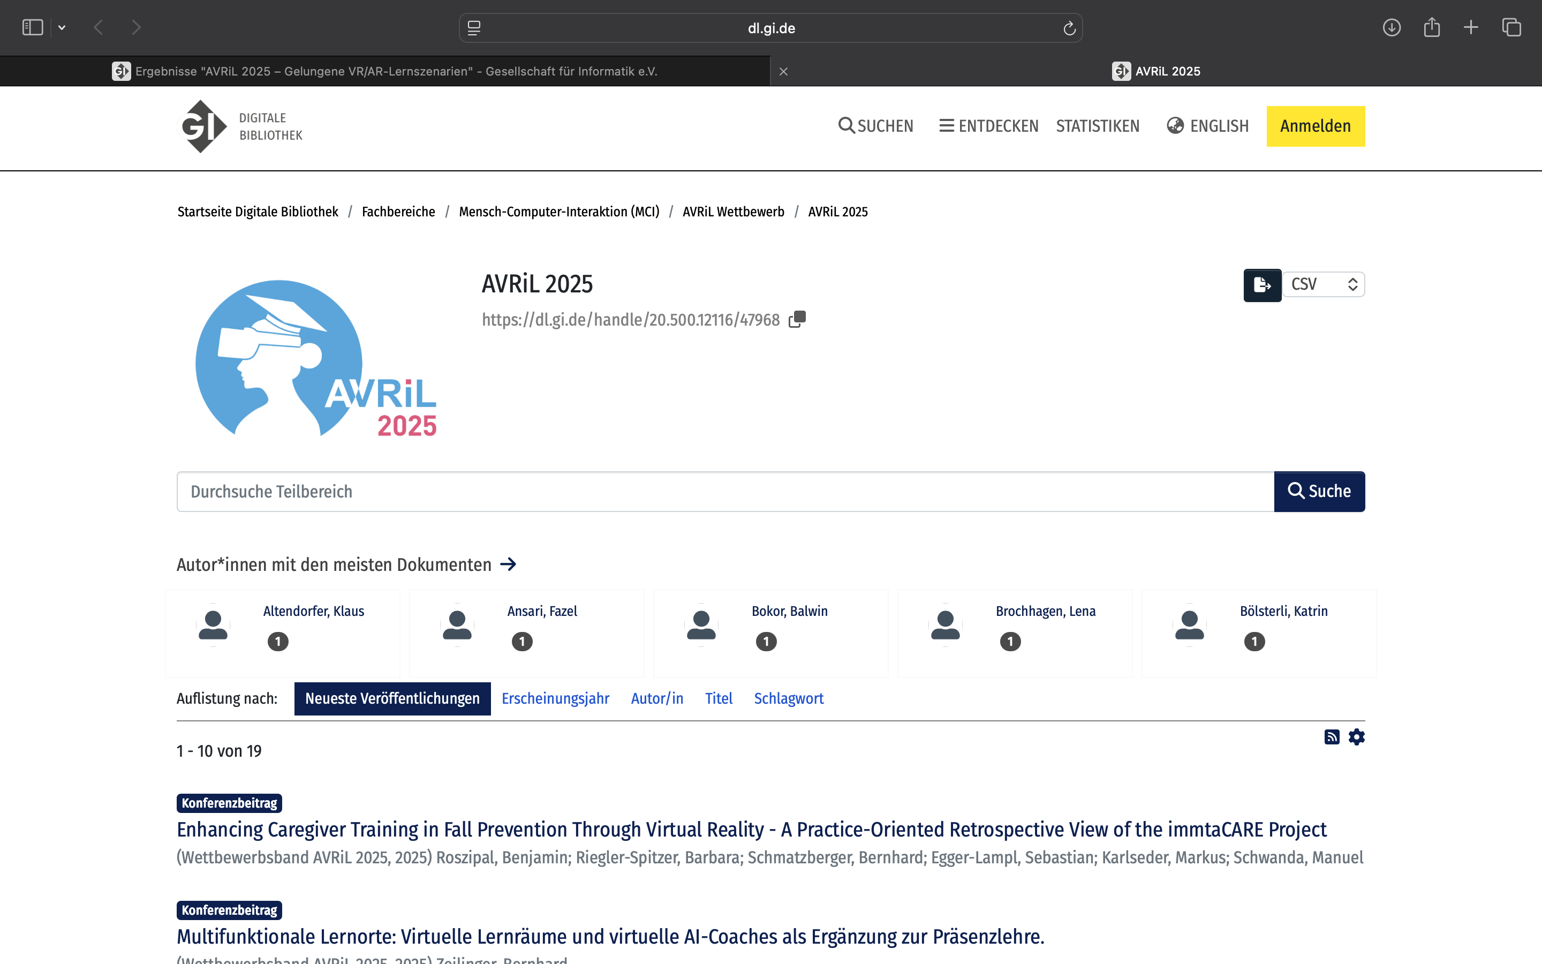Viewport: 1542px width, 964px height.
Task: Expand the Entdecken menu
Action: (988, 126)
